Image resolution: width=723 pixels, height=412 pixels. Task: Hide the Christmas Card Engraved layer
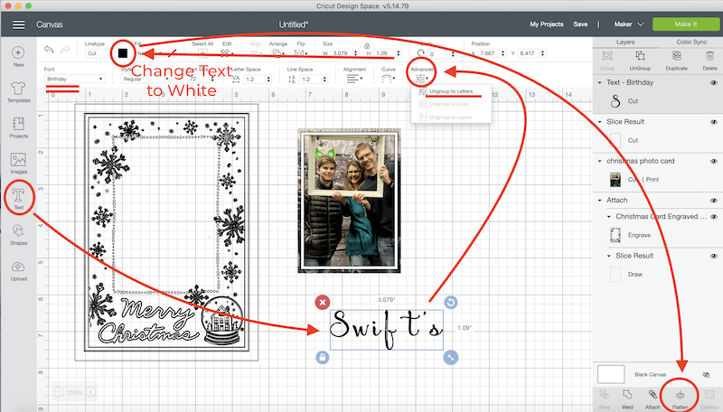point(713,217)
